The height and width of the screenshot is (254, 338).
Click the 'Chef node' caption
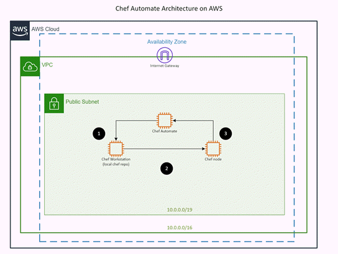tap(213, 159)
